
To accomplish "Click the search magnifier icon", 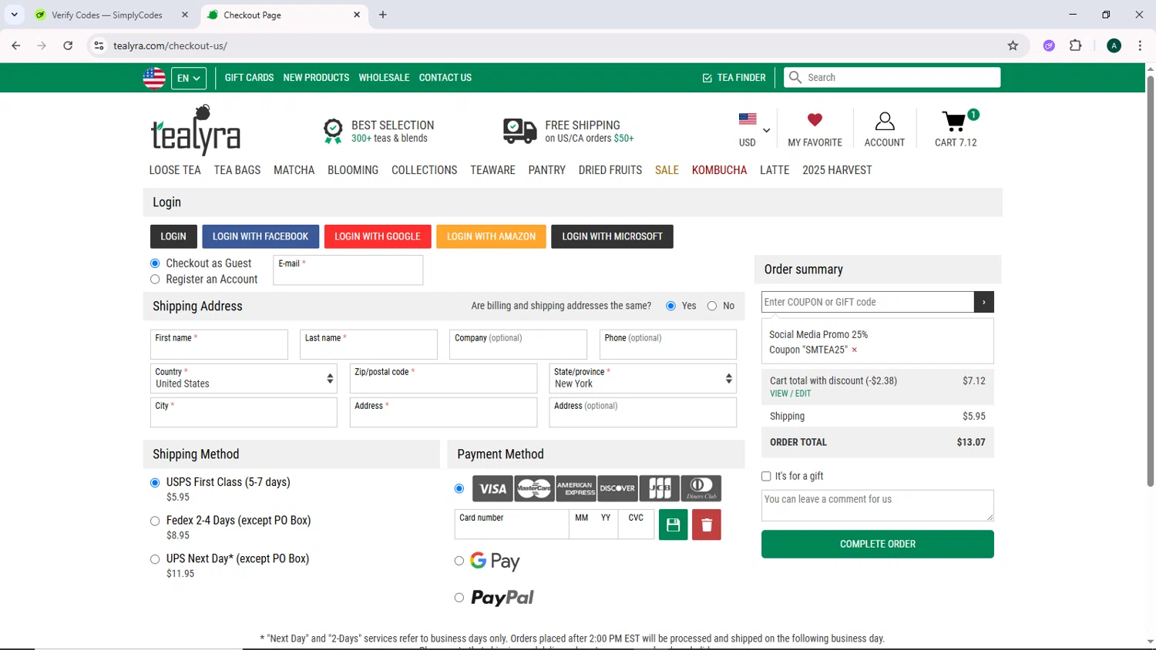I will (x=795, y=77).
